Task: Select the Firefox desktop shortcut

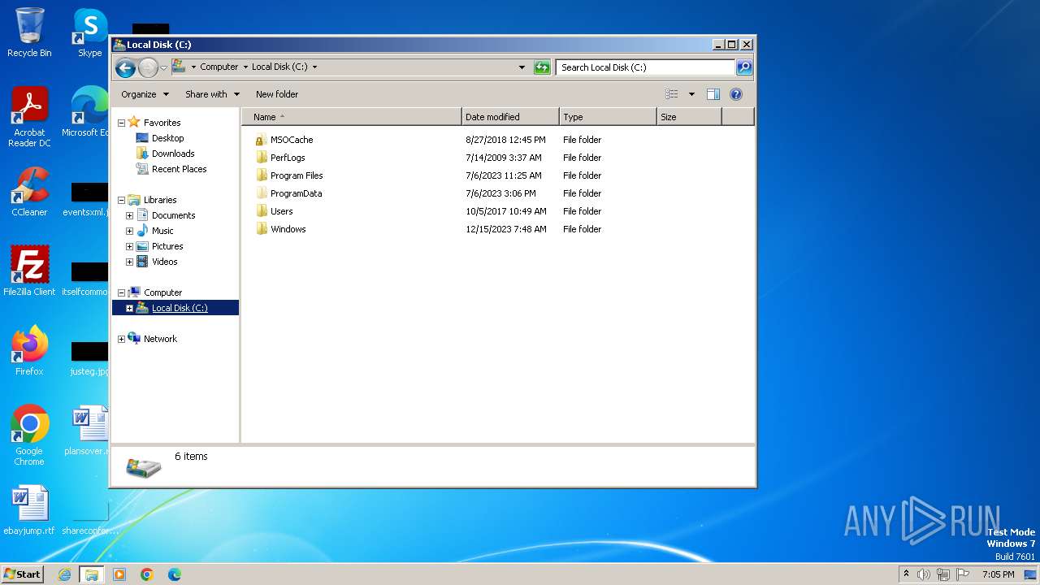Action: (x=29, y=350)
